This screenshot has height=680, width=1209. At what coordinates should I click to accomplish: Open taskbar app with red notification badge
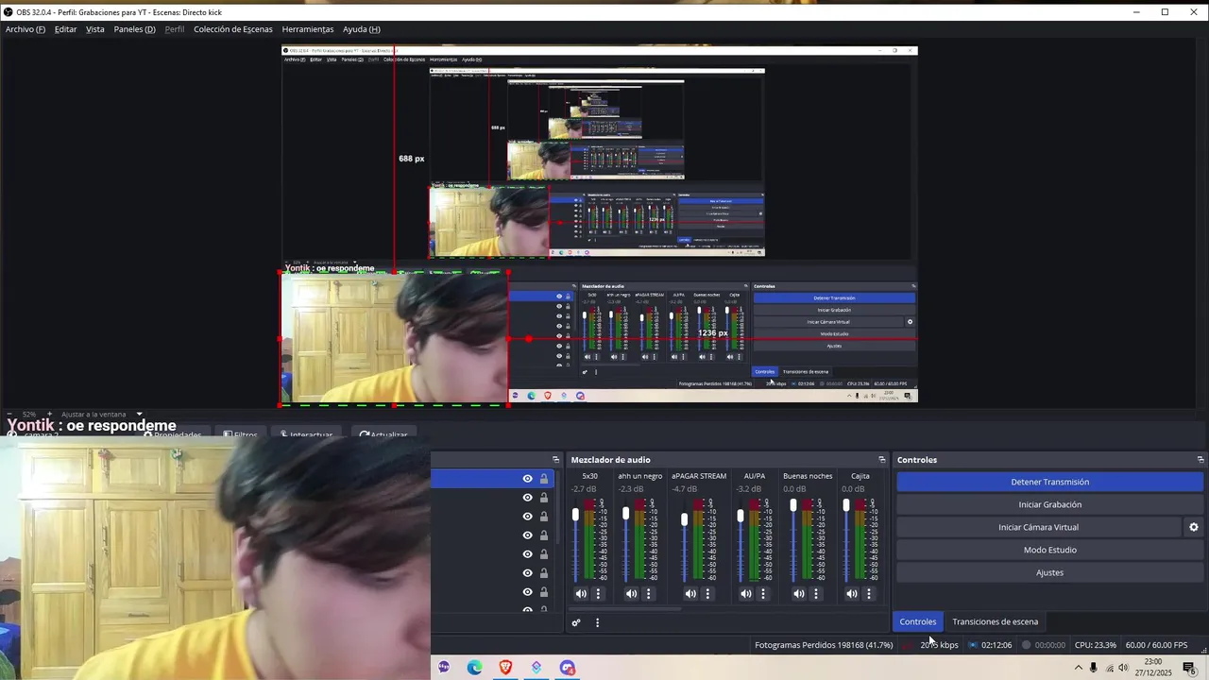(568, 668)
